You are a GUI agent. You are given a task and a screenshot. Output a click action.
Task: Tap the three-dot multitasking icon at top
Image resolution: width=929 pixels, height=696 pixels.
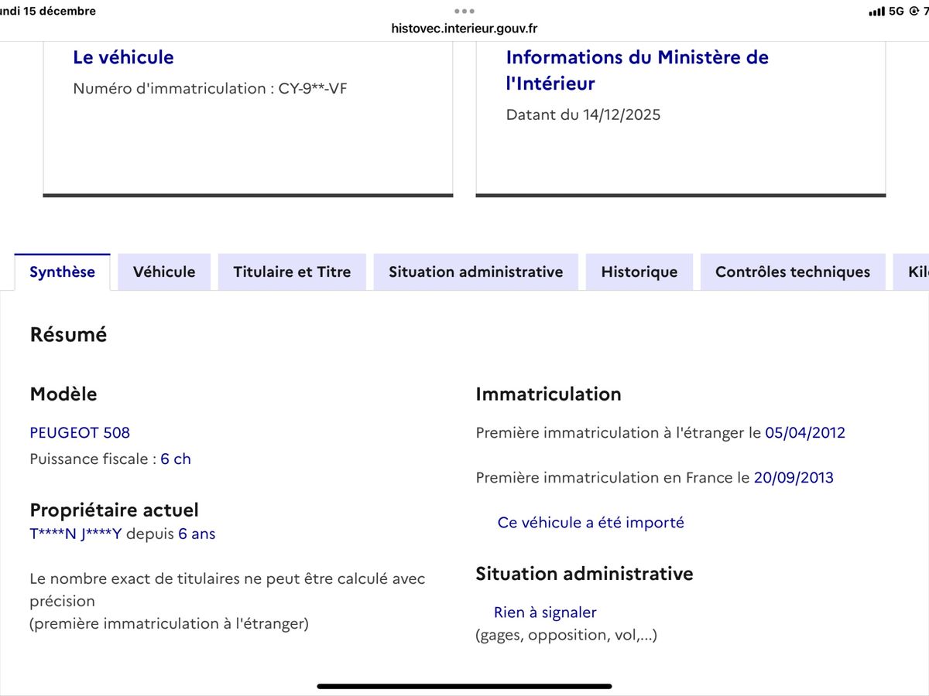click(x=464, y=11)
